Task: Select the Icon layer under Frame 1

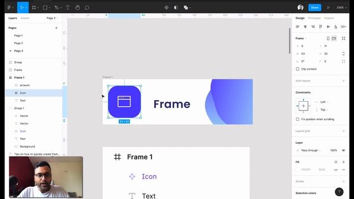Action: (x=34, y=93)
